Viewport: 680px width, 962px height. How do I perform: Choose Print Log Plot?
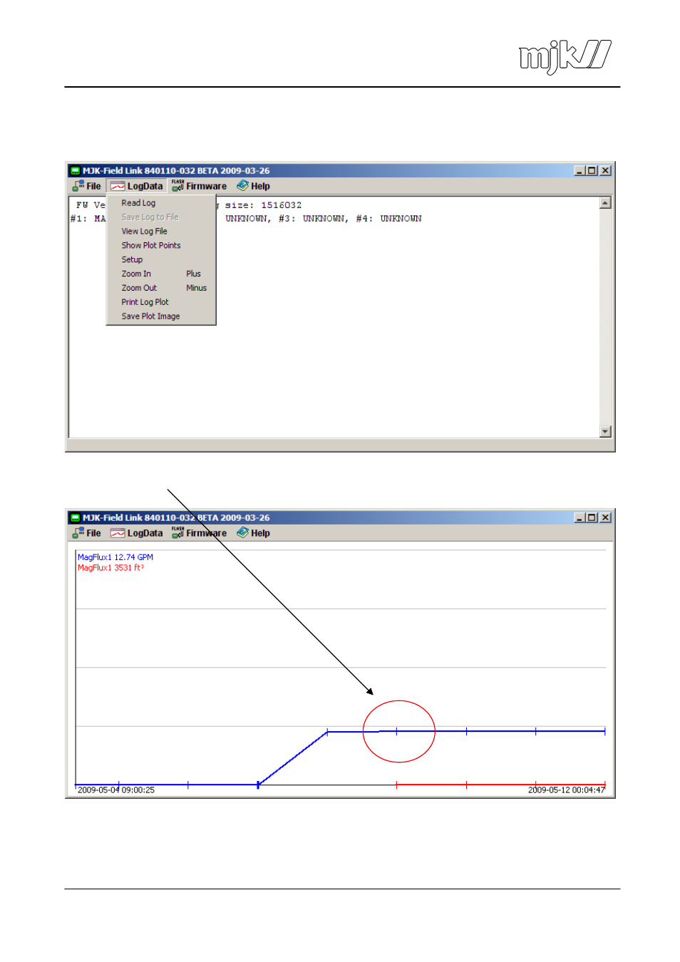[x=145, y=303]
